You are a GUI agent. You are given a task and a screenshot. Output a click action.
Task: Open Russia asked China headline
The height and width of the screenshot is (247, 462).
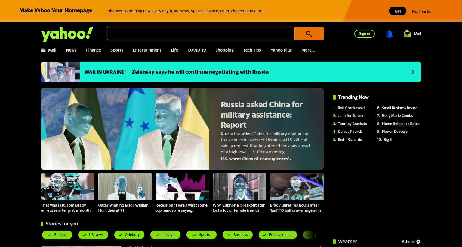(x=262, y=115)
